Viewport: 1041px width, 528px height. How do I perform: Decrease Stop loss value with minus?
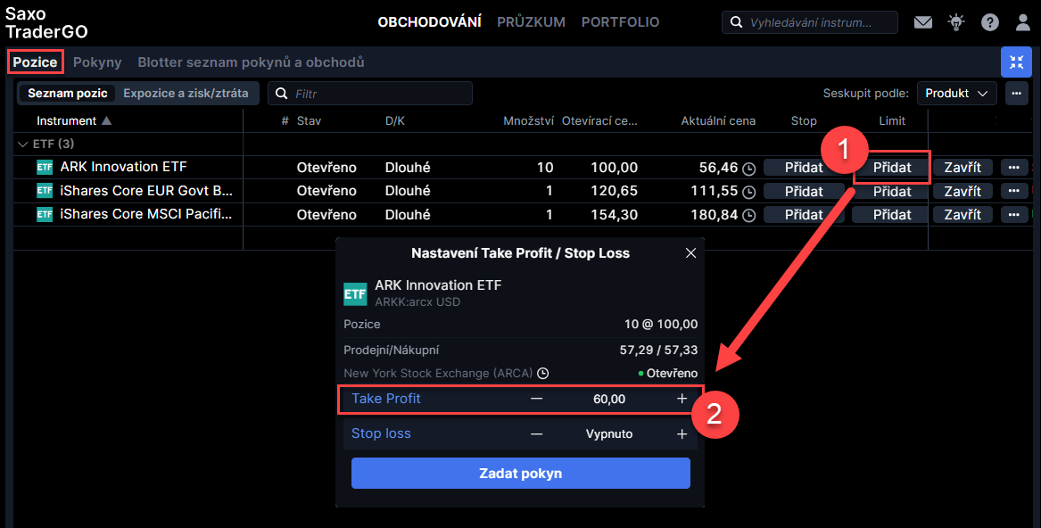(536, 433)
